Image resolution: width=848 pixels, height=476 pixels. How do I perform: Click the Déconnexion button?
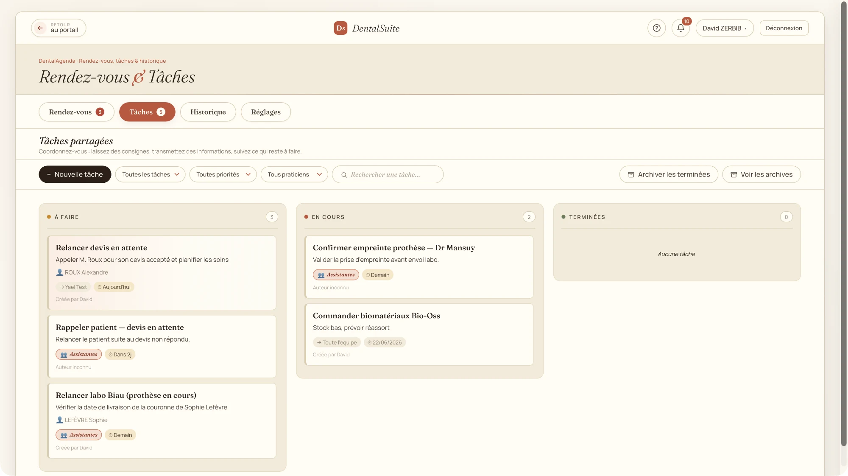(784, 28)
